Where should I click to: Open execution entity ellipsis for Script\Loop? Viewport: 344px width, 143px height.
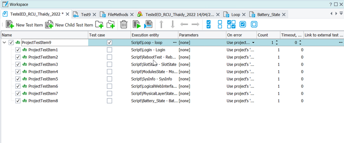point(174,42)
